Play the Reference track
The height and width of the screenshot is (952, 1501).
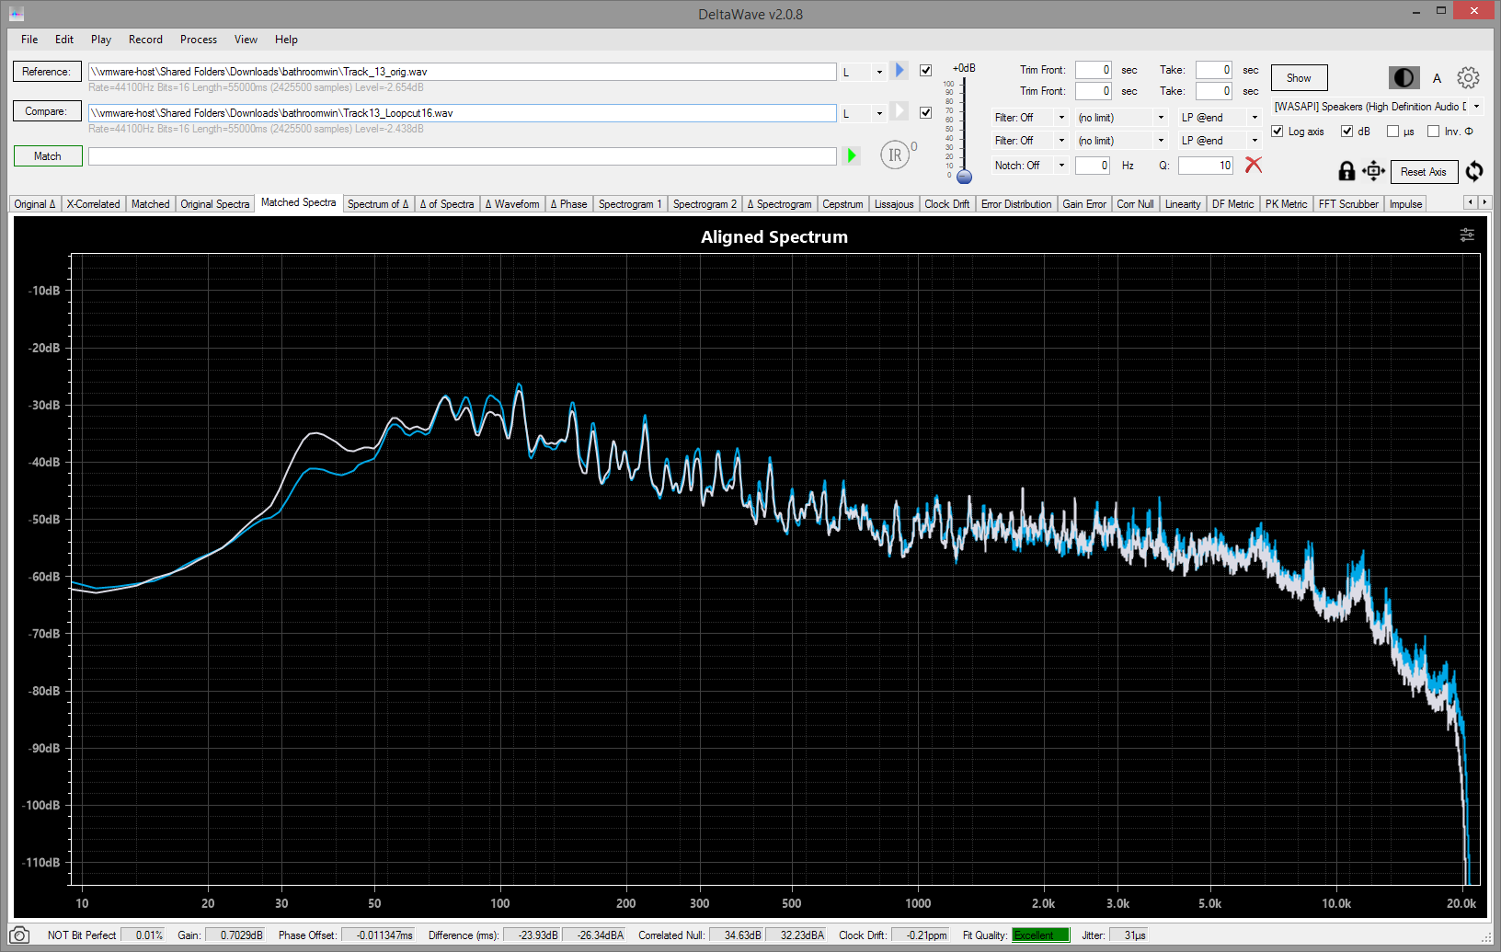(x=899, y=70)
